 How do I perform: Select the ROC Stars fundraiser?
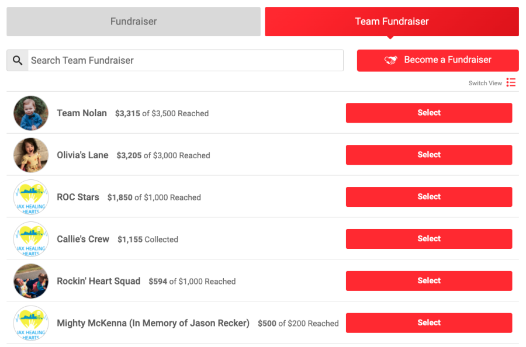429,197
